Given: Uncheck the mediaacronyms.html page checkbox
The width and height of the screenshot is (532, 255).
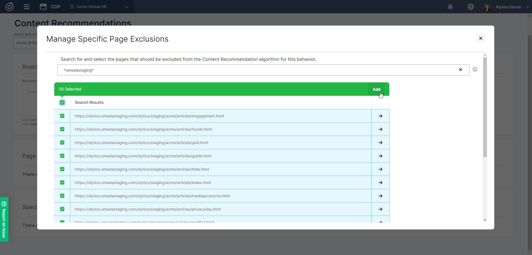Looking at the screenshot, I should click(x=62, y=196).
